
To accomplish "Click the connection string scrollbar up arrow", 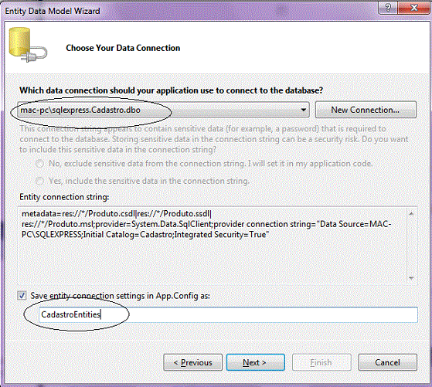I will [x=411, y=214].
